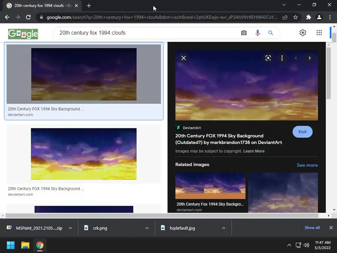Image resolution: width=337 pixels, height=253 pixels.
Task: Open preview panel more options menu
Action: coord(282,58)
